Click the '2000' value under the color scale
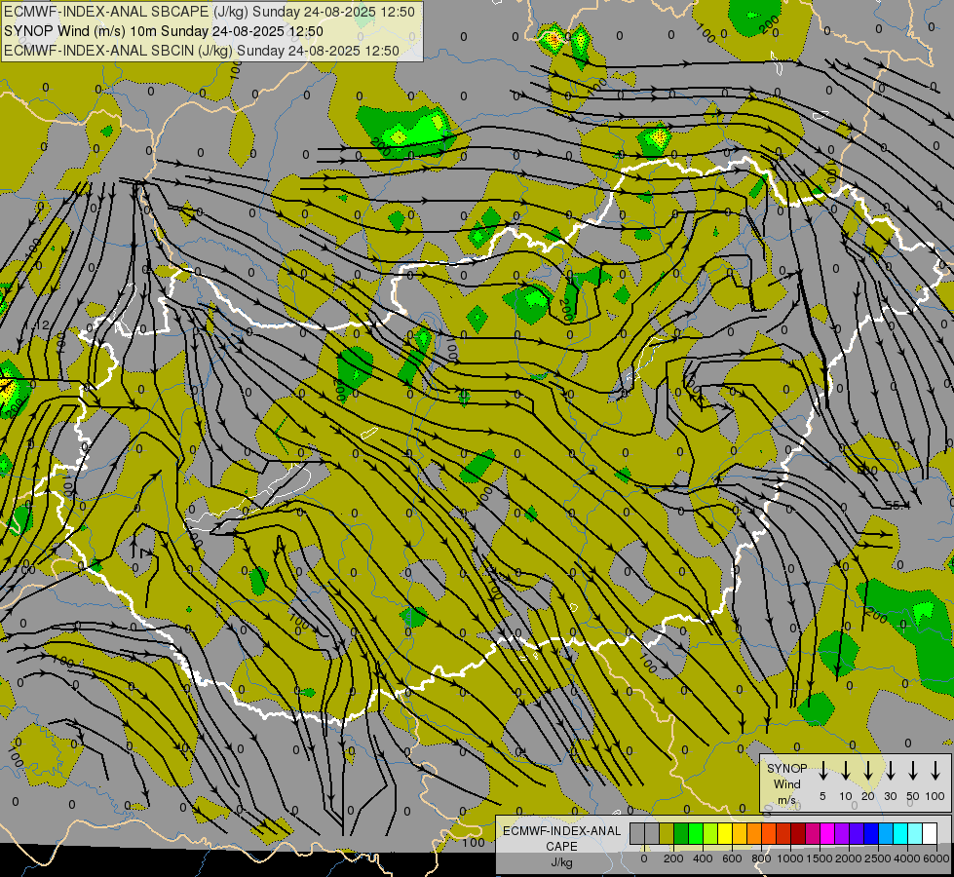Image resolution: width=954 pixels, height=877 pixels. (849, 858)
